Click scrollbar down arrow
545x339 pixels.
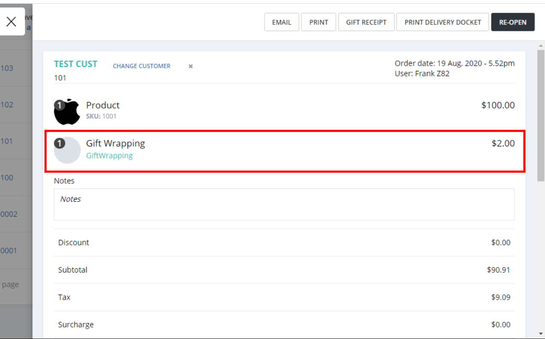540,334
